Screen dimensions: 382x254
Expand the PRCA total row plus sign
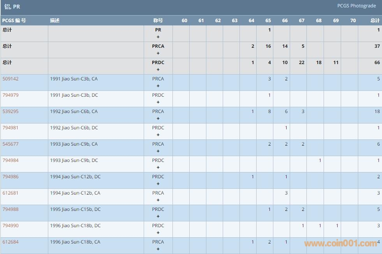[x=158, y=53]
